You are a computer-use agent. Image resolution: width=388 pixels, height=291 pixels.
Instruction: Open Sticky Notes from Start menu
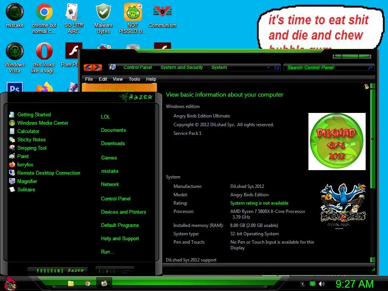27,139
